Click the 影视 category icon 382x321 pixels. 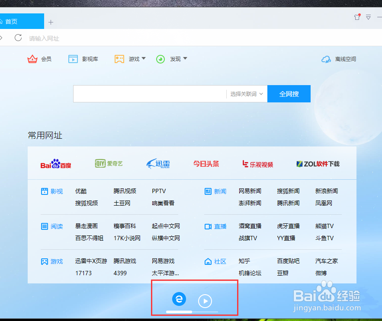(x=45, y=191)
